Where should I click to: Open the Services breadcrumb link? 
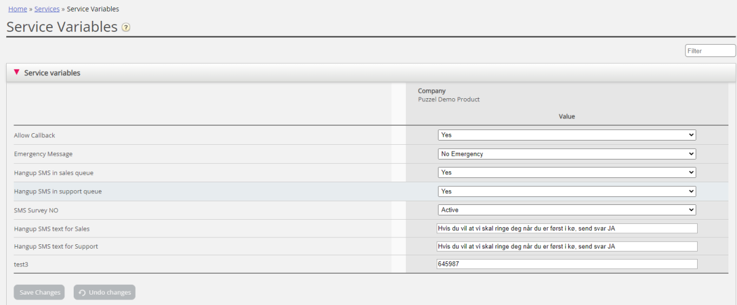pos(47,9)
